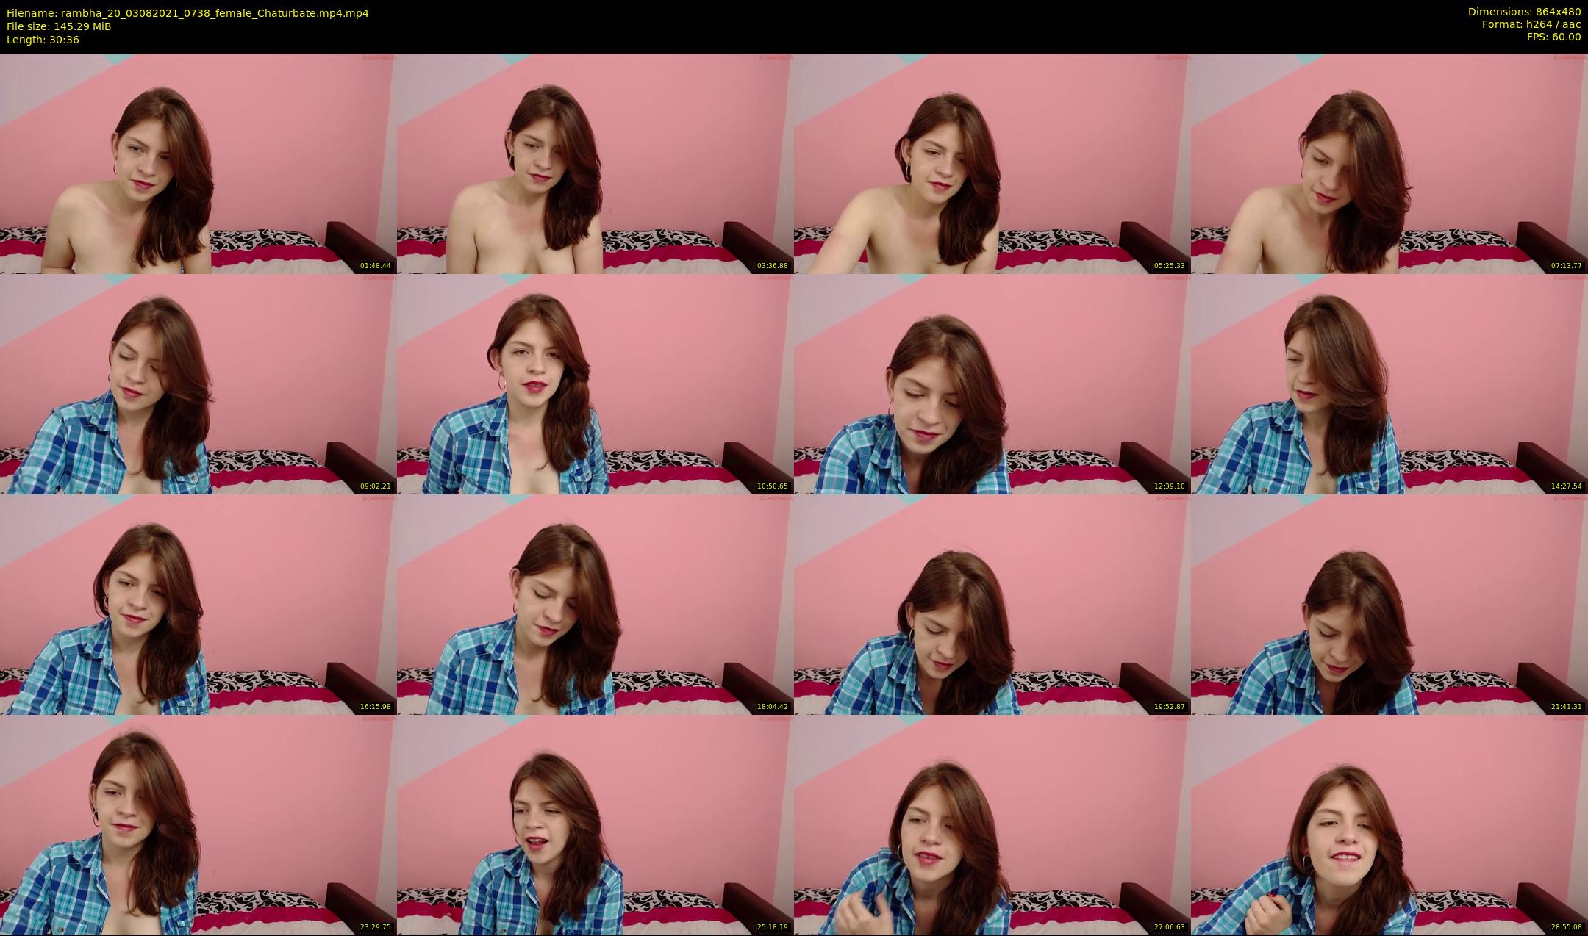Click the thumbnail timestamped 01:48.44
Image resolution: width=1588 pixels, height=936 pixels.
[198, 163]
